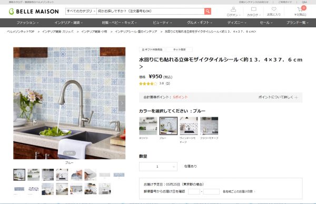Open Q&A link in top bar
The height and width of the screenshot is (204, 316).
coord(304,2)
